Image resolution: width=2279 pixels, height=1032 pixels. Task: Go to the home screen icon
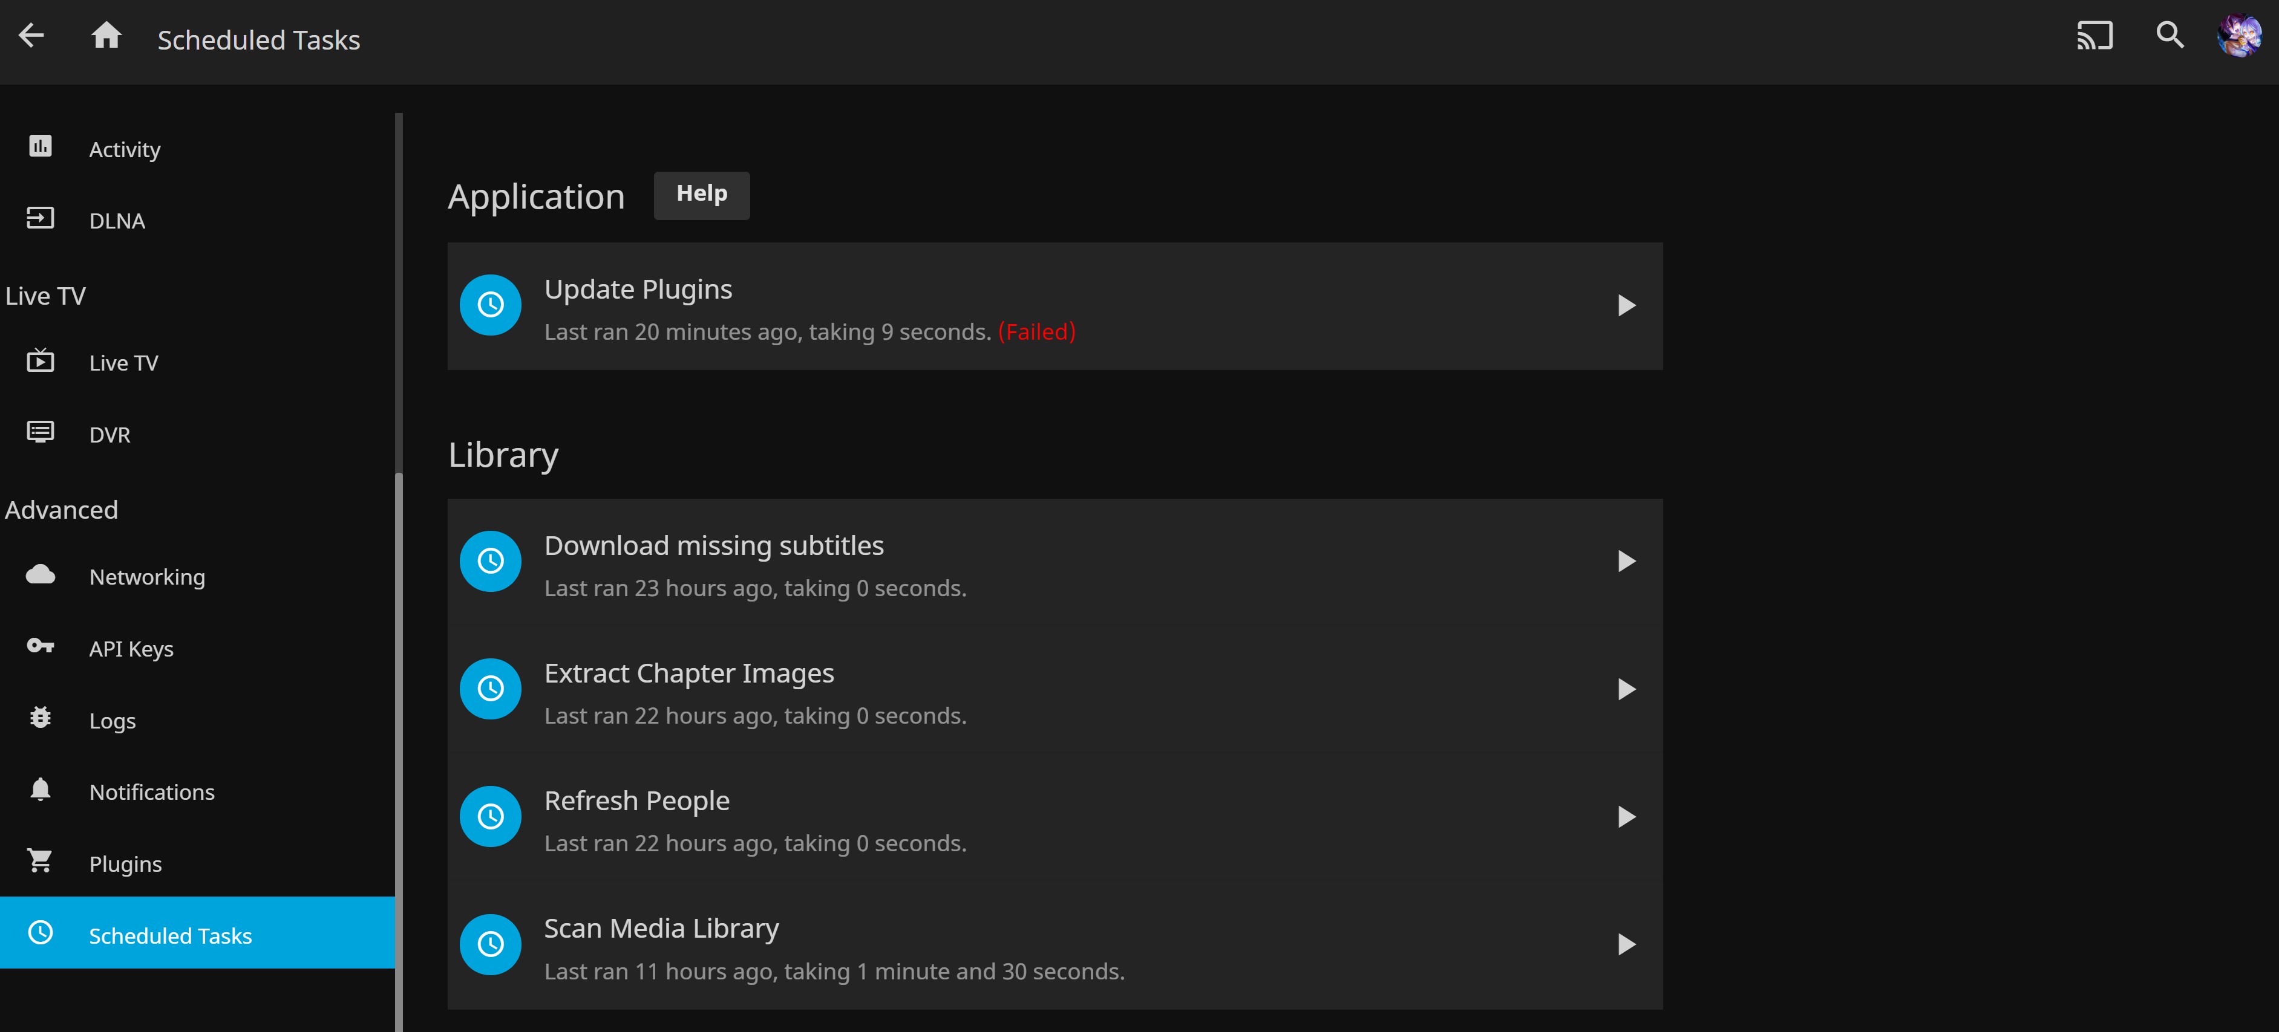(106, 36)
